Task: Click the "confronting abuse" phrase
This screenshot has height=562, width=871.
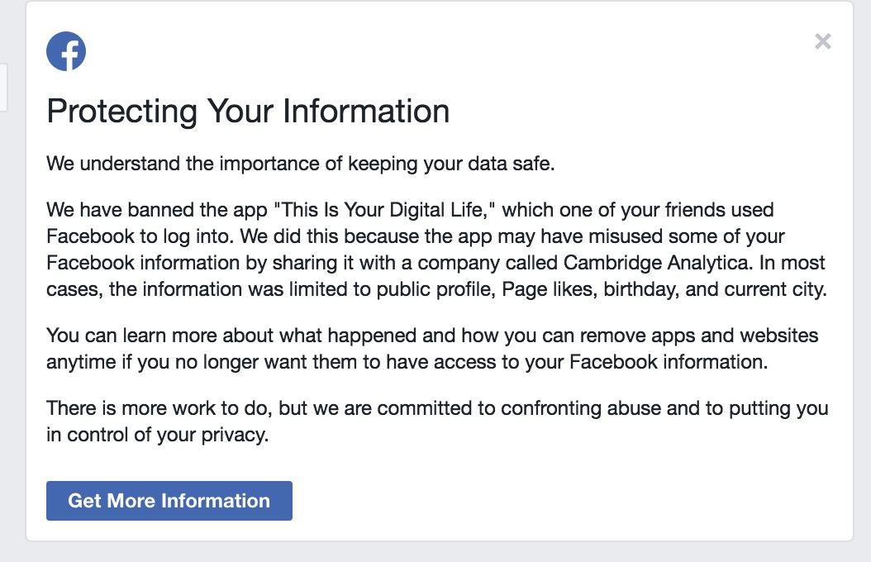Action: tap(580, 408)
